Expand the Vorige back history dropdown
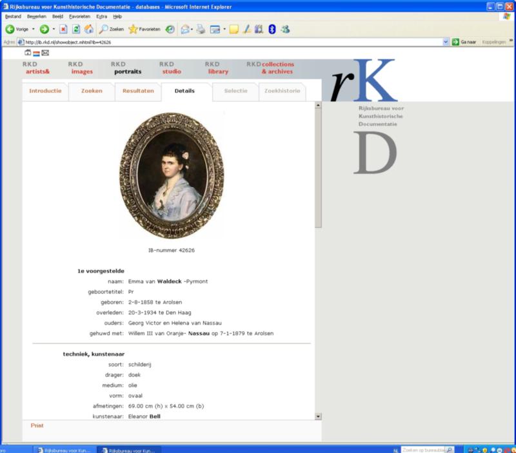516x453 pixels. click(x=34, y=29)
